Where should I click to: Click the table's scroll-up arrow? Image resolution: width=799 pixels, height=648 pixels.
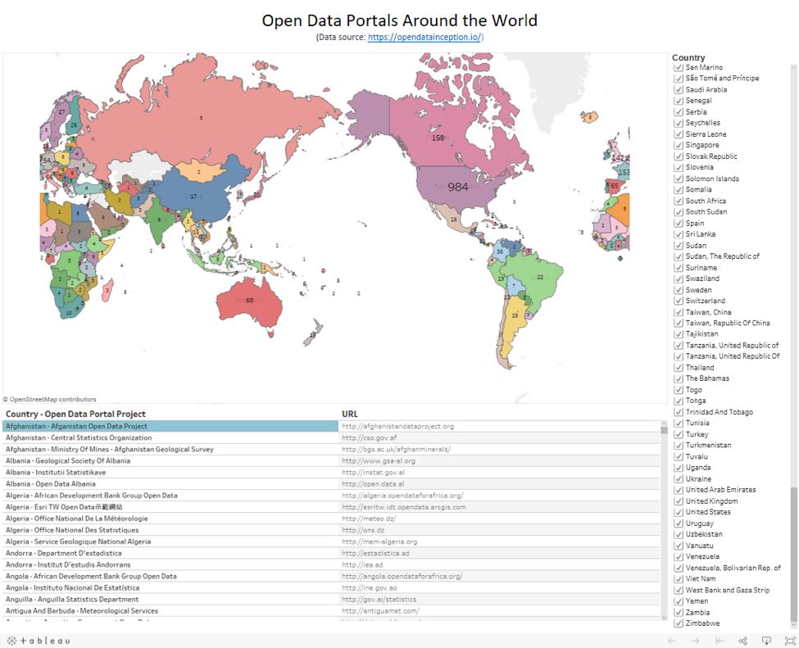pos(665,424)
